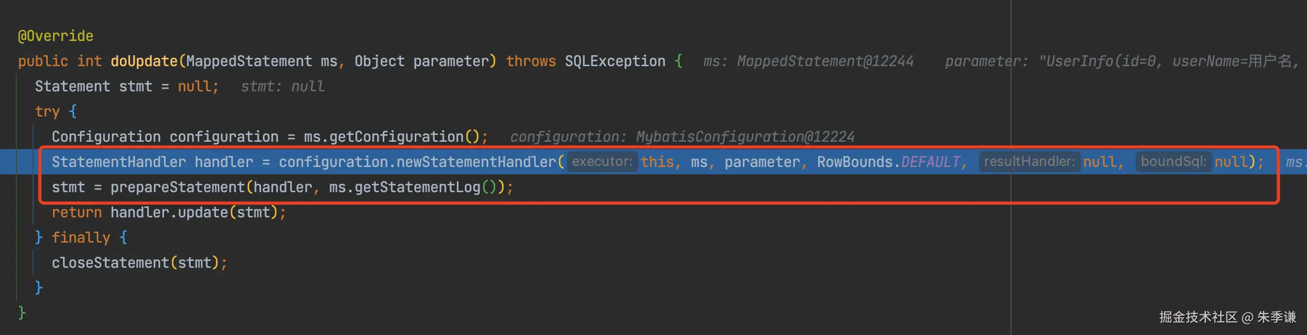Click the doUpdate method name
The height and width of the screenshot is (335, 1307).
(144, 61)
